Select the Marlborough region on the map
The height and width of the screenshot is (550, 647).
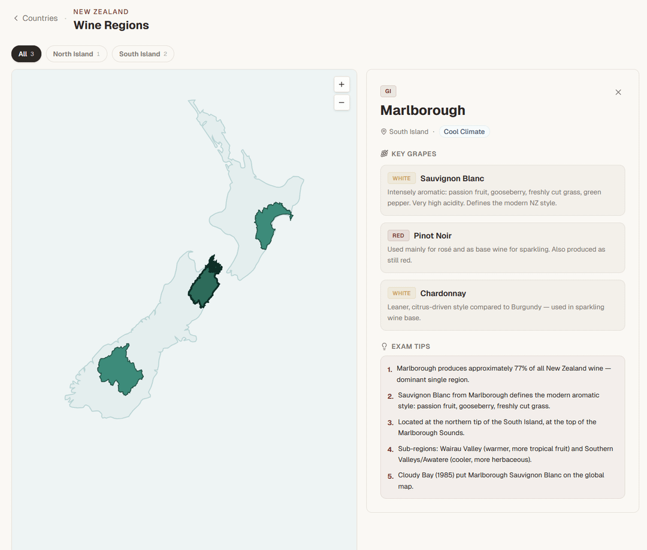202,287
